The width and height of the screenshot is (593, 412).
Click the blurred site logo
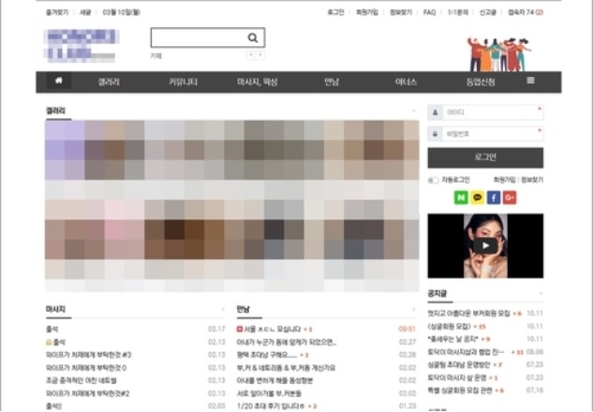coord(82,45)
